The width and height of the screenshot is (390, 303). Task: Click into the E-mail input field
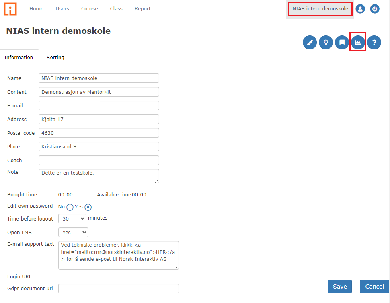99,105
